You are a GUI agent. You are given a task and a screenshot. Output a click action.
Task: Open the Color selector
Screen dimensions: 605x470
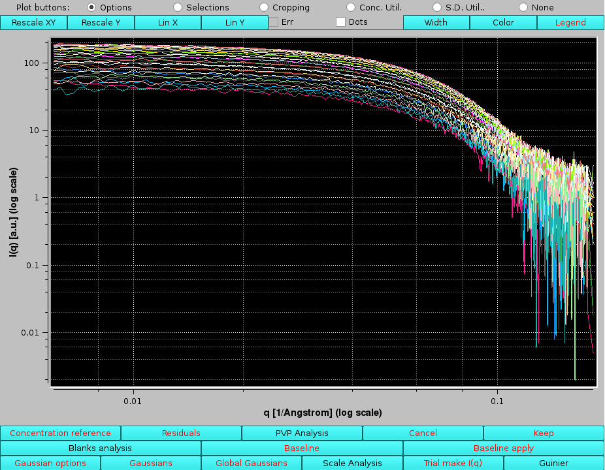tap(503, 22)
